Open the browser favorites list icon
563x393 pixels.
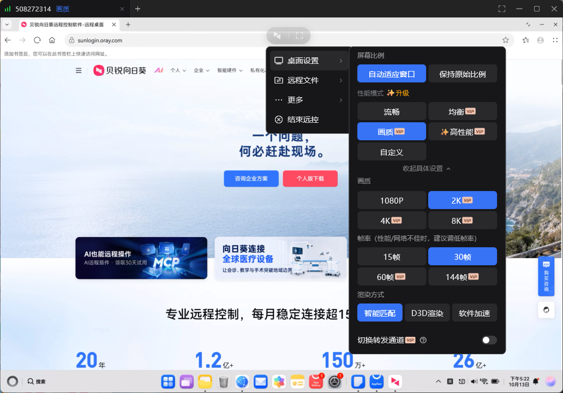[x=526, y=40]
